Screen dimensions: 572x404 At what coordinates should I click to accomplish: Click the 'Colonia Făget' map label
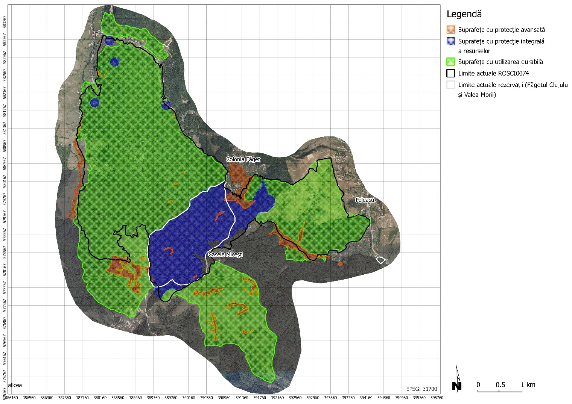pyautogui.click(x=243, y=159)
